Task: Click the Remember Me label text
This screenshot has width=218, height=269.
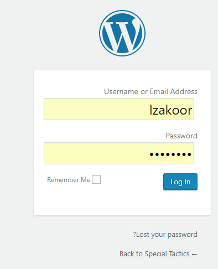Action: 69,180
